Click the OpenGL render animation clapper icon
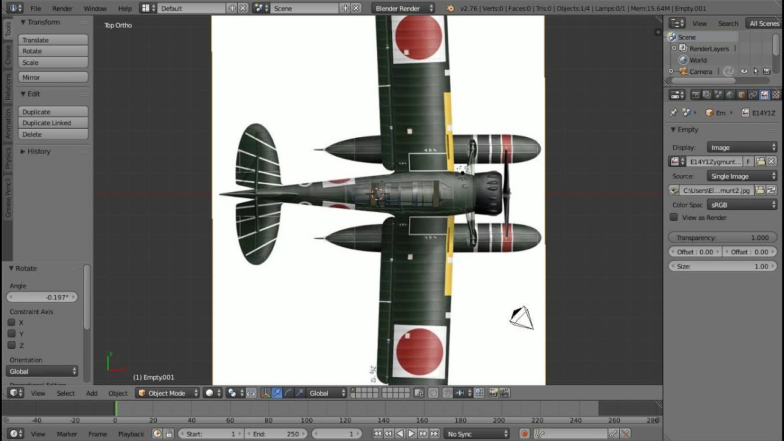 (505, 393)
